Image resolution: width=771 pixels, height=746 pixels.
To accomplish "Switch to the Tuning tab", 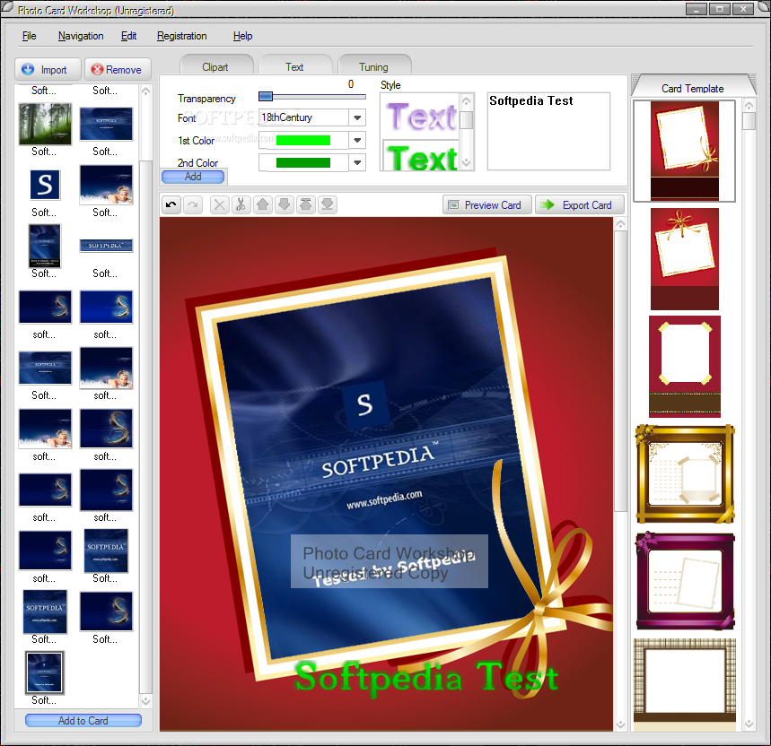I will click(x=373, y=66).
